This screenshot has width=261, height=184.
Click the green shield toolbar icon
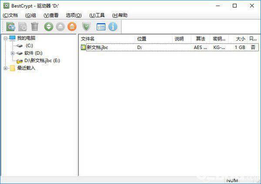coord(87,26)
